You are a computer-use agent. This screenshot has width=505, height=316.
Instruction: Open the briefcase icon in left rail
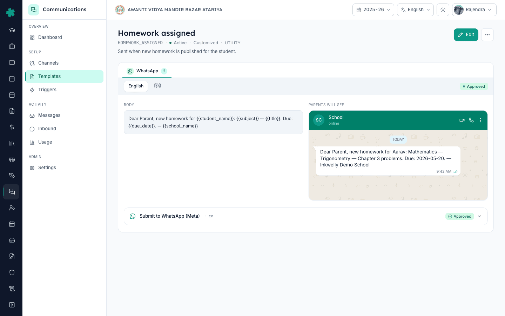click(12, 46)
